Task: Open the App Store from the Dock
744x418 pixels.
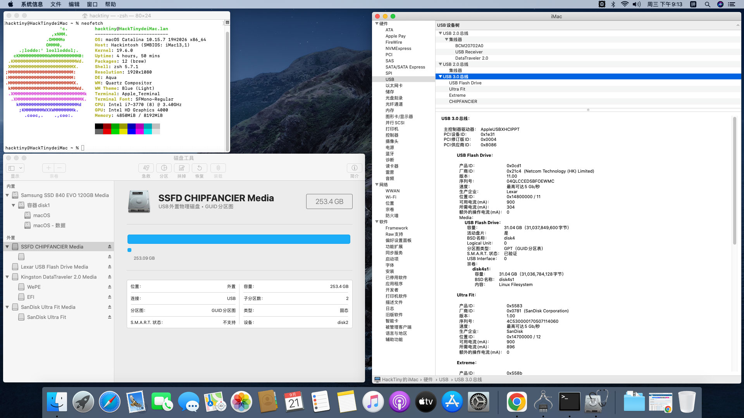Action: pos(452,402)
